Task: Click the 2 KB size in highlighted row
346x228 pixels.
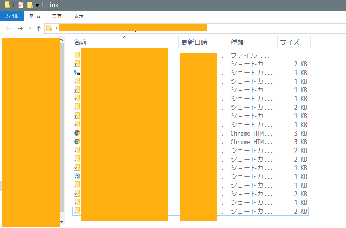Action: pos(301,211)
